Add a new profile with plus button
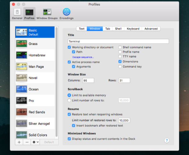Screen dimensions: 189x155 19,142
